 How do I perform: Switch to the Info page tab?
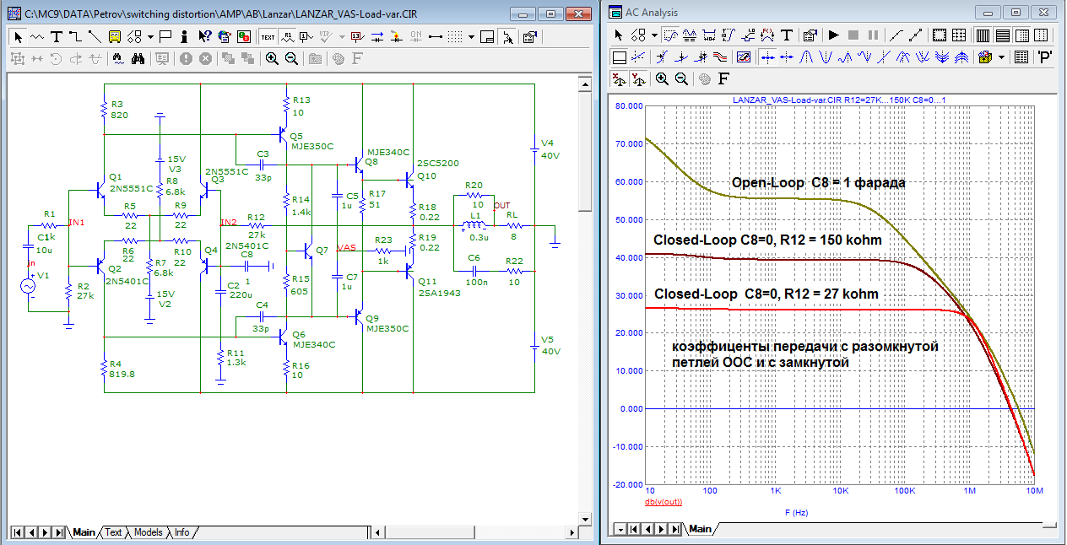[181, 532]
